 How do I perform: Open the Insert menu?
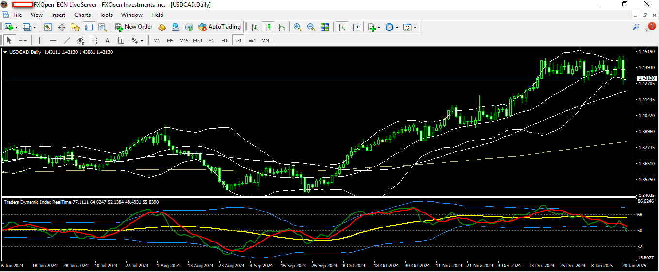pyautogui.click(x=59, y=15)
